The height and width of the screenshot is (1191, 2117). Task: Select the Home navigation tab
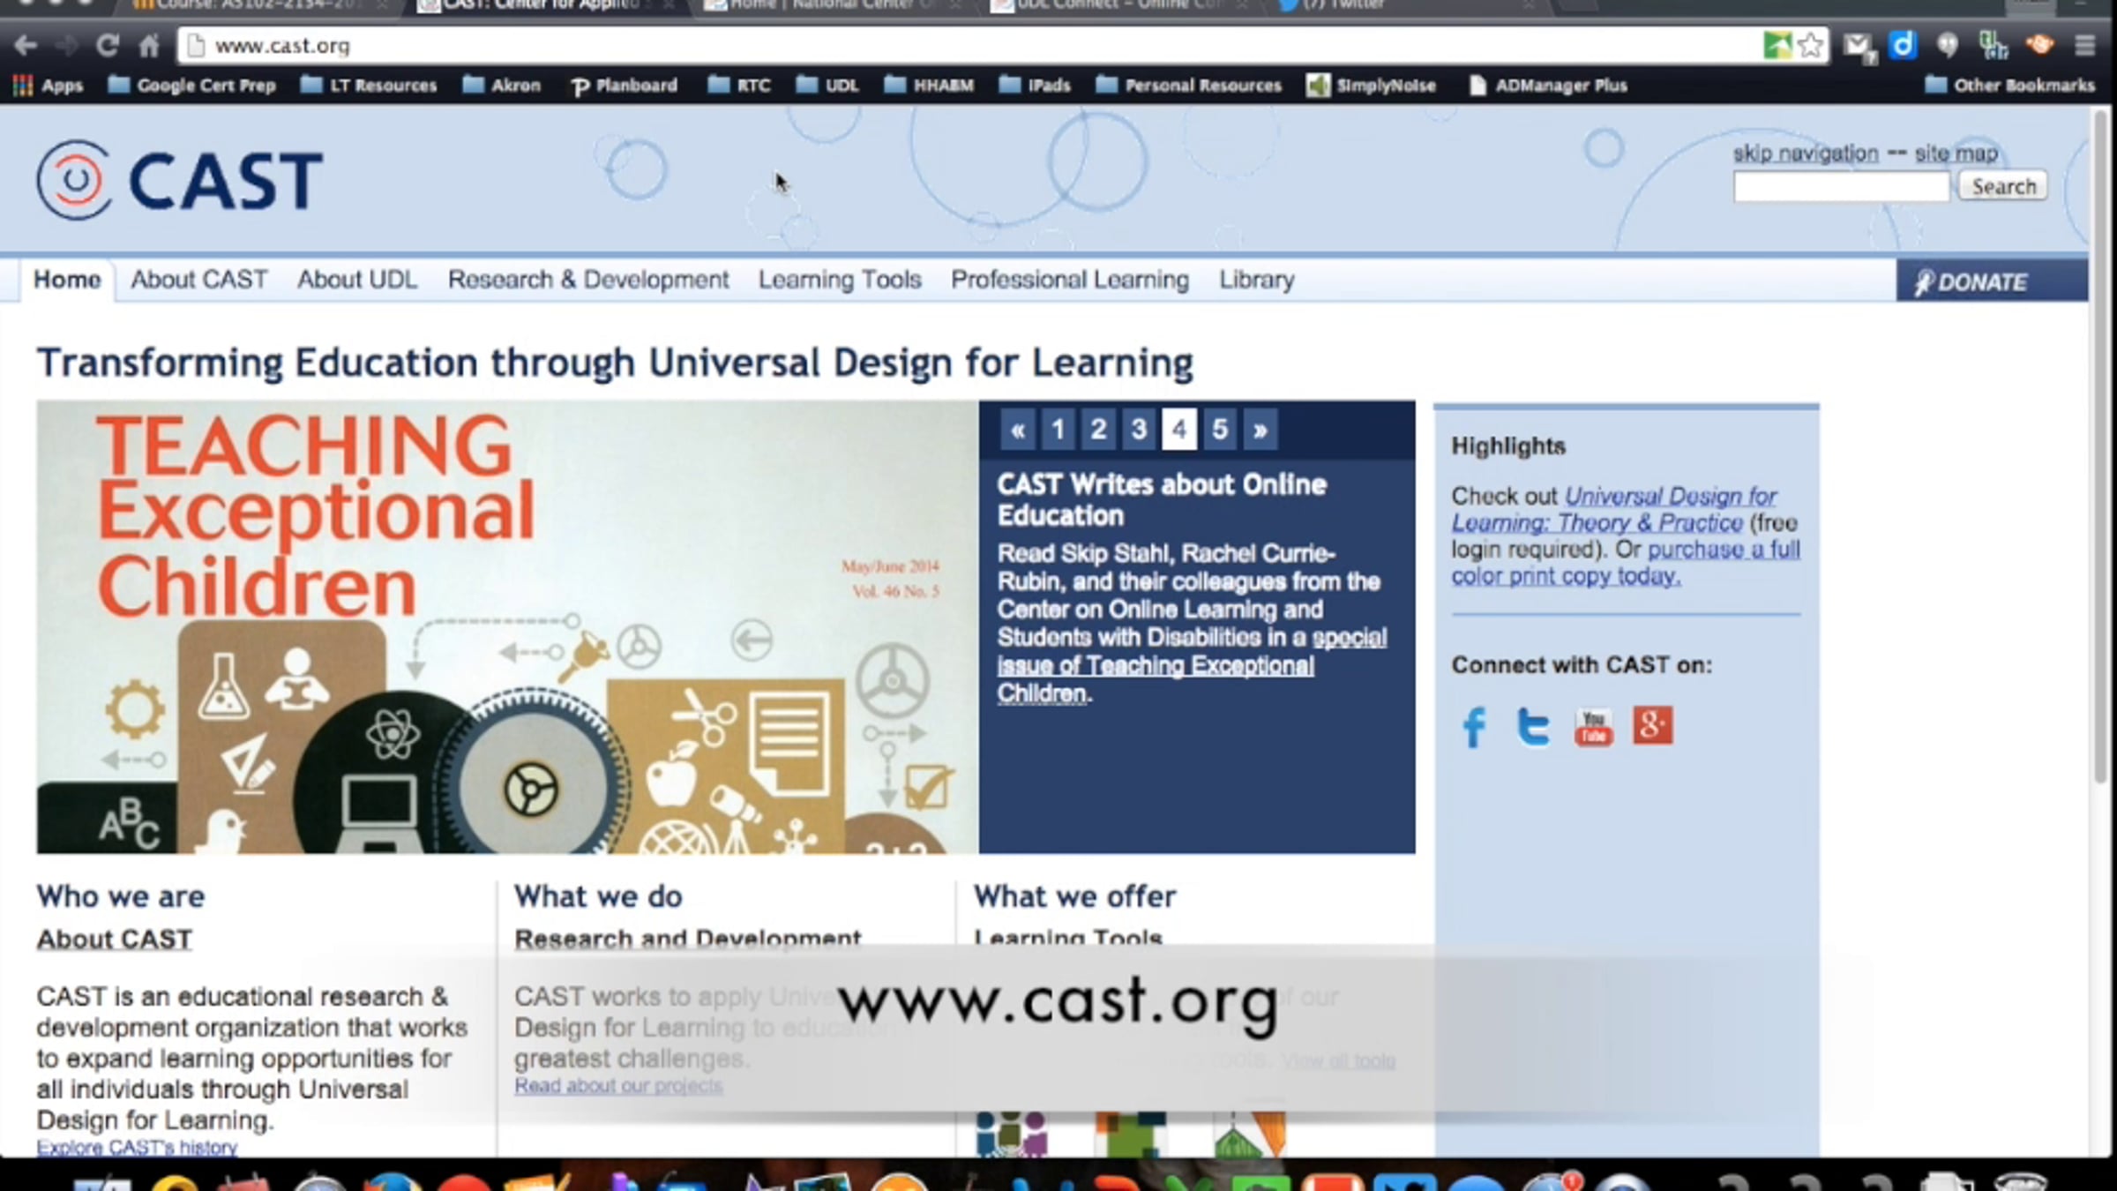point(67,280)
